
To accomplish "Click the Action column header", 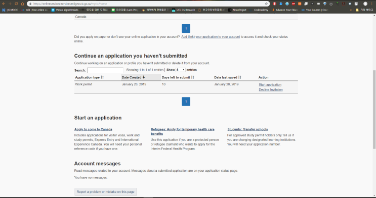I will point(263,77).
